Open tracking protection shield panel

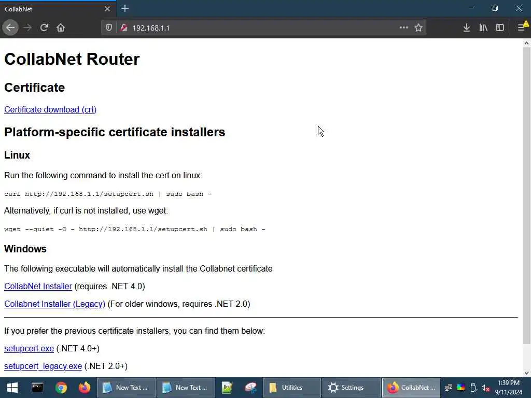coord(109,28)
